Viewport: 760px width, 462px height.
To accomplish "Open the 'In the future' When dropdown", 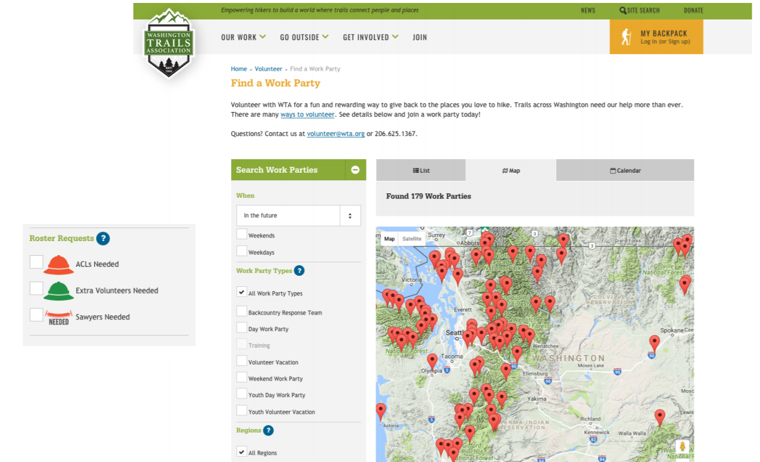I will tap(298, 216).
